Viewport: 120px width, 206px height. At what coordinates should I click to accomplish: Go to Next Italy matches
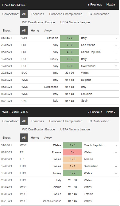(111, 5)
